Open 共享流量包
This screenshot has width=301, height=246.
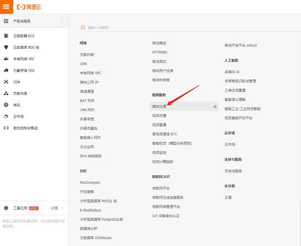[x=89, y=128]
